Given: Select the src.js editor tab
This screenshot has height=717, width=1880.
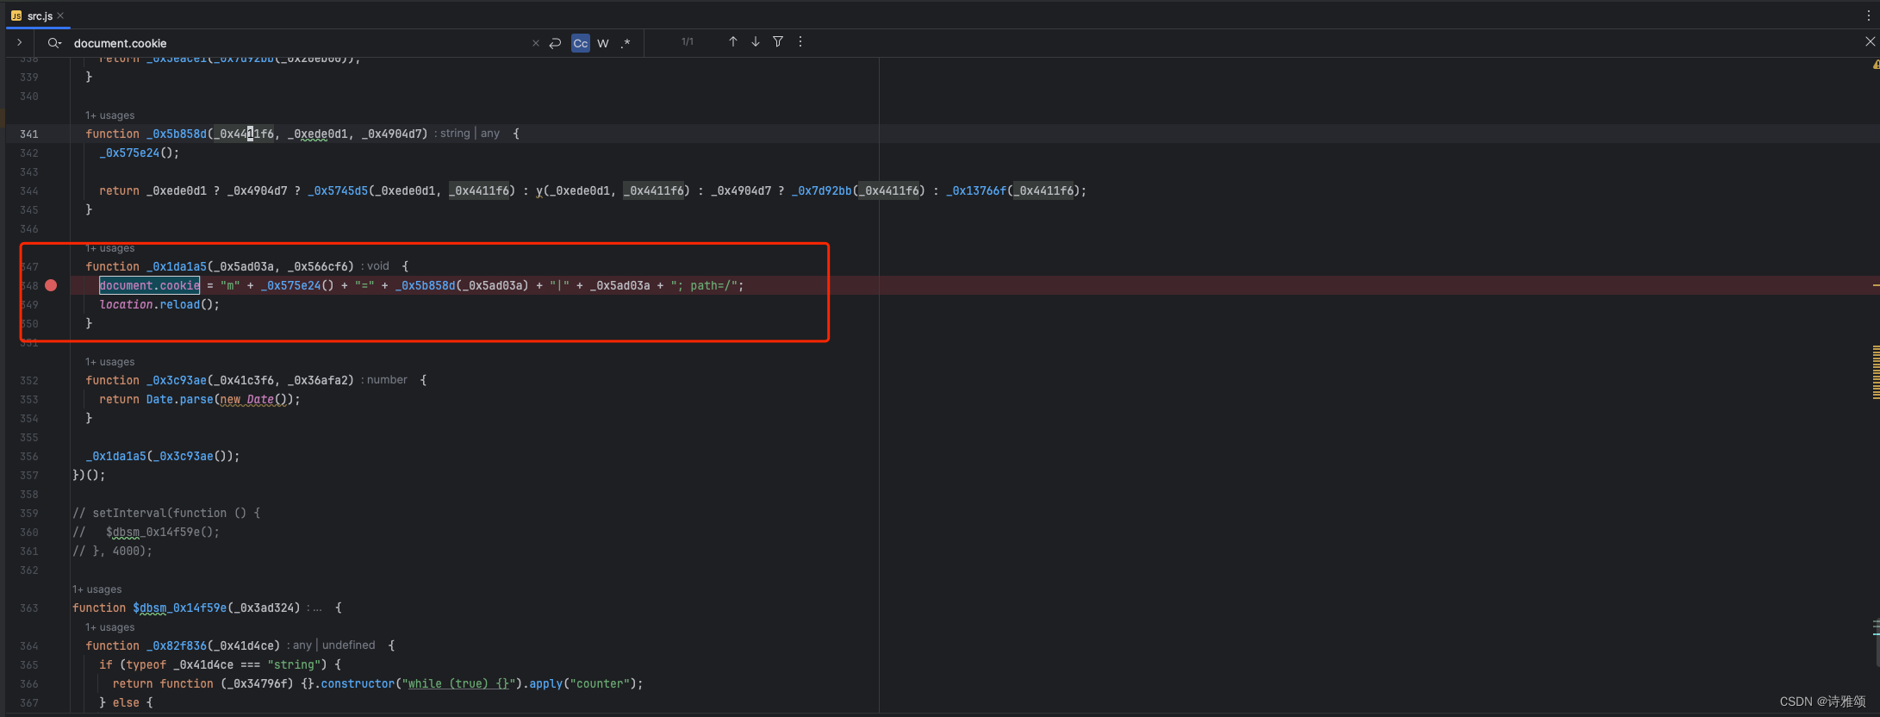Looking at the screenshot, I should coord(39,16).
